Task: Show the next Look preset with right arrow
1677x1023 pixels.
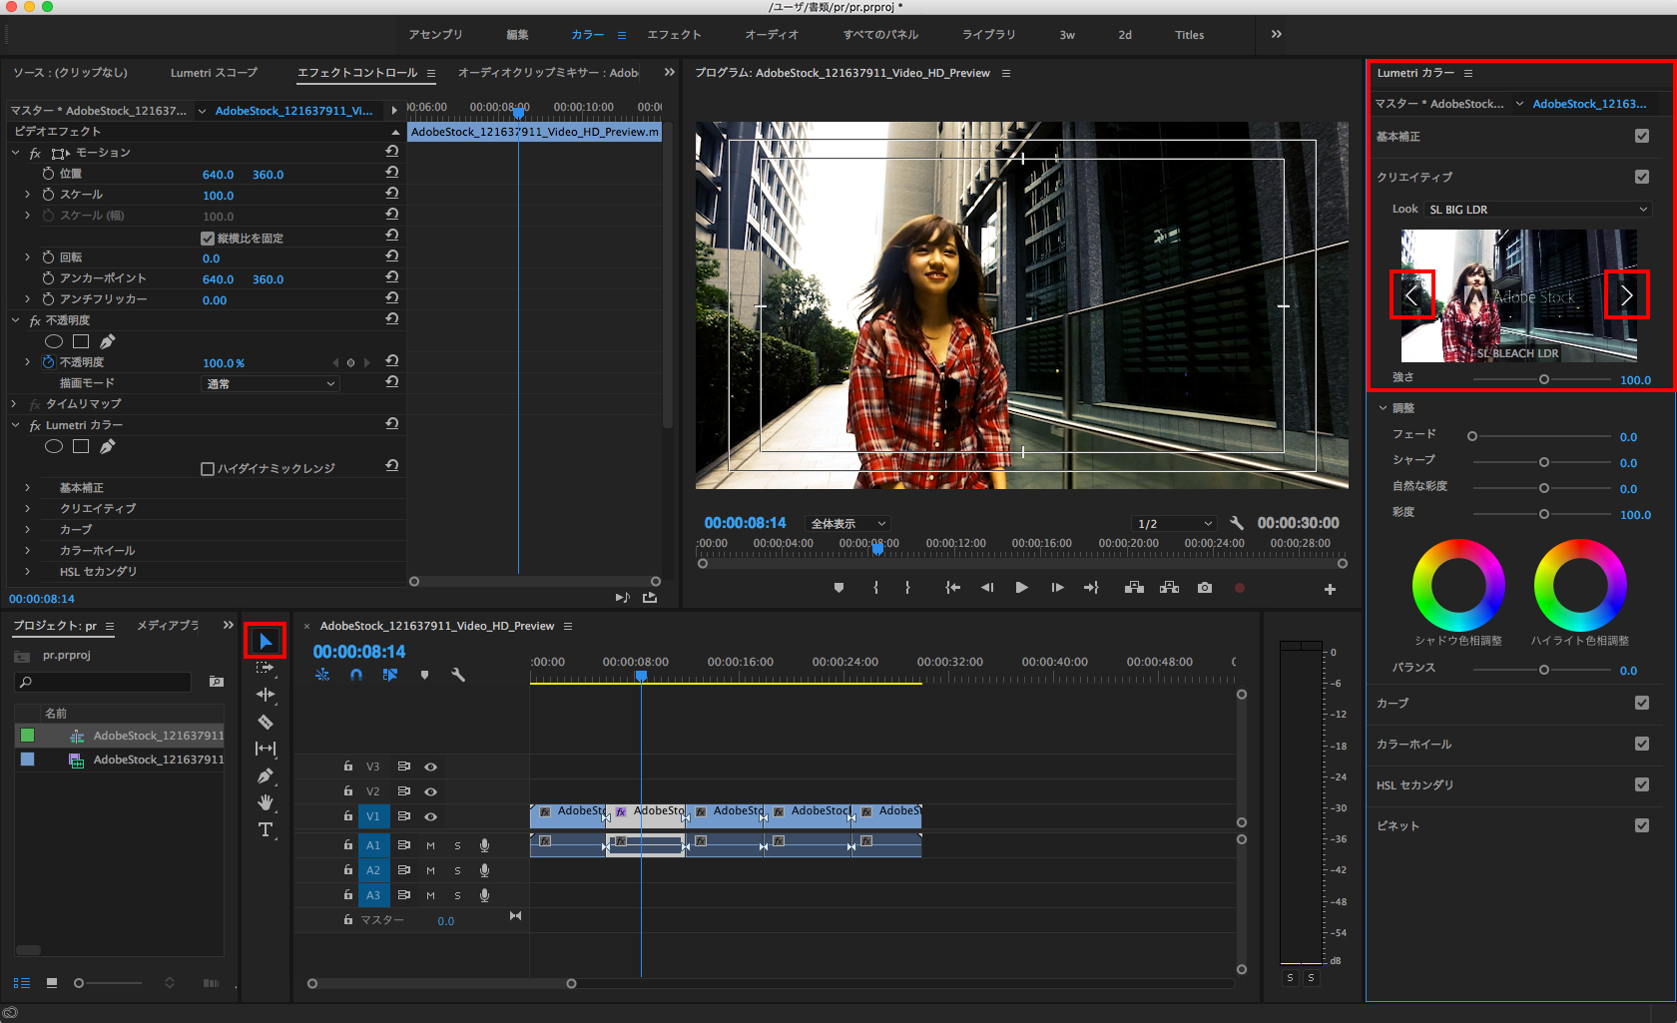Action: [x=1626, y=294]
